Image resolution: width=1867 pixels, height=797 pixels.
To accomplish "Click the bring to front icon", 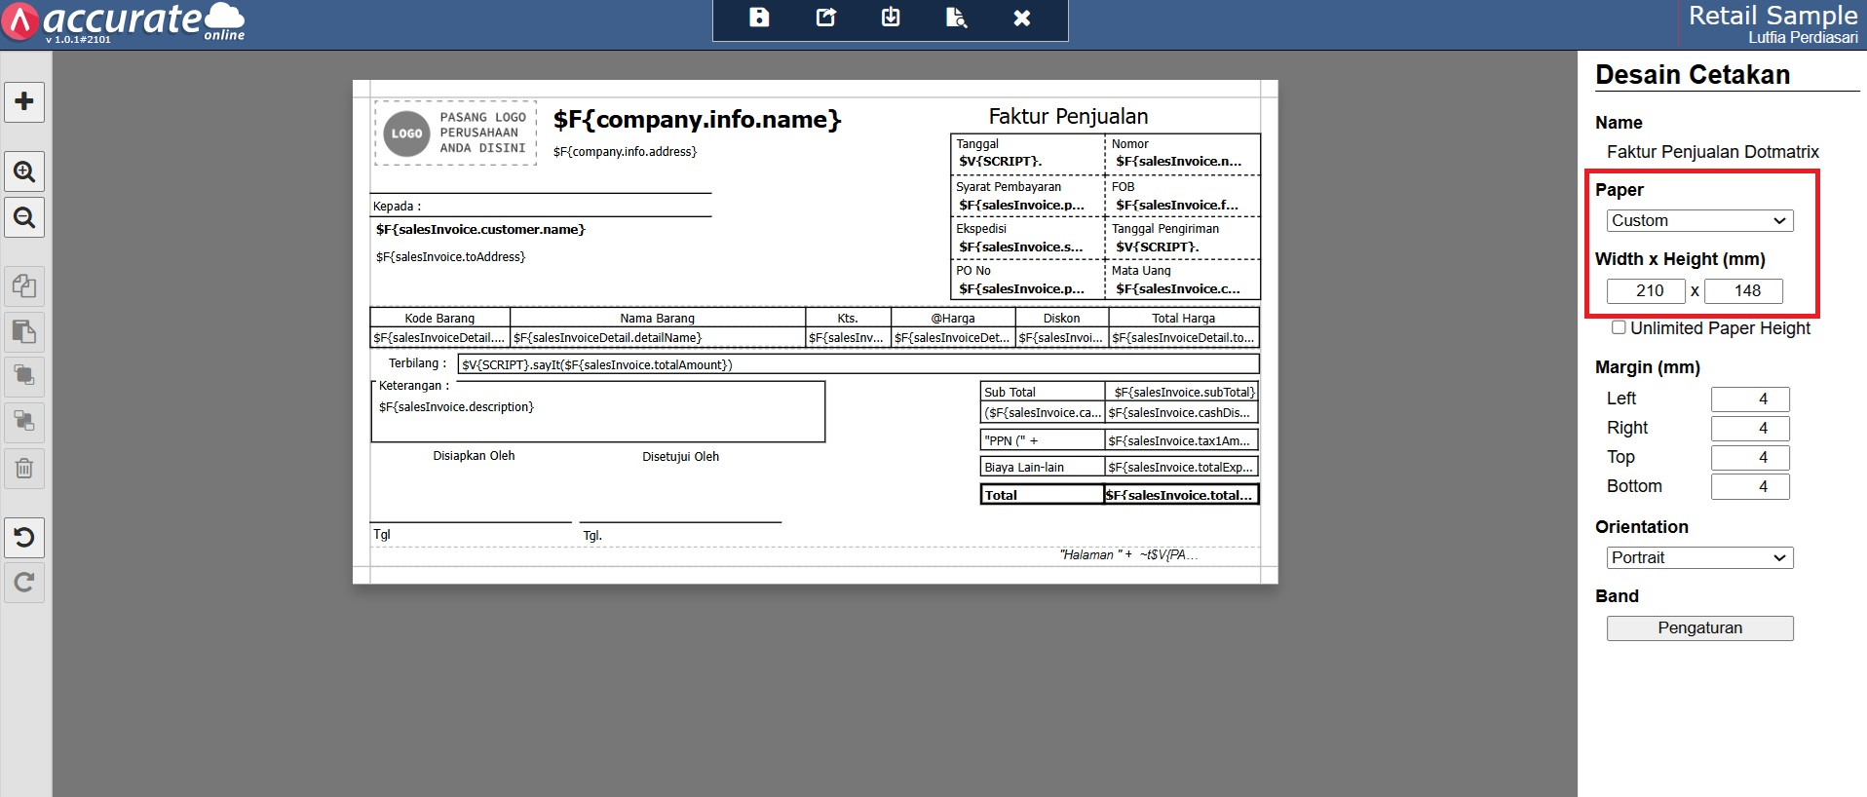I will (x=24, y=376).
